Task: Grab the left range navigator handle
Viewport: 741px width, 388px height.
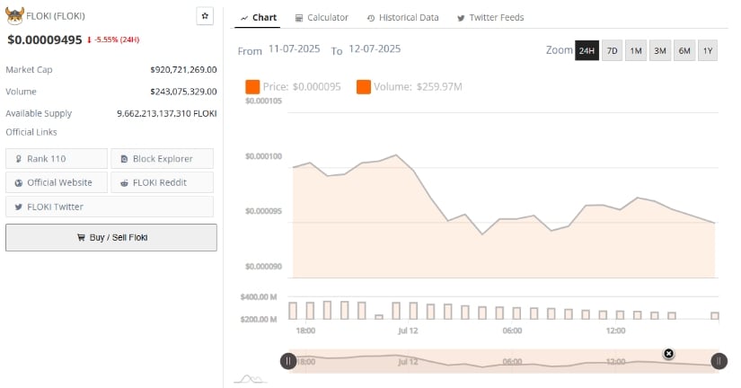Action: (288, 361)
